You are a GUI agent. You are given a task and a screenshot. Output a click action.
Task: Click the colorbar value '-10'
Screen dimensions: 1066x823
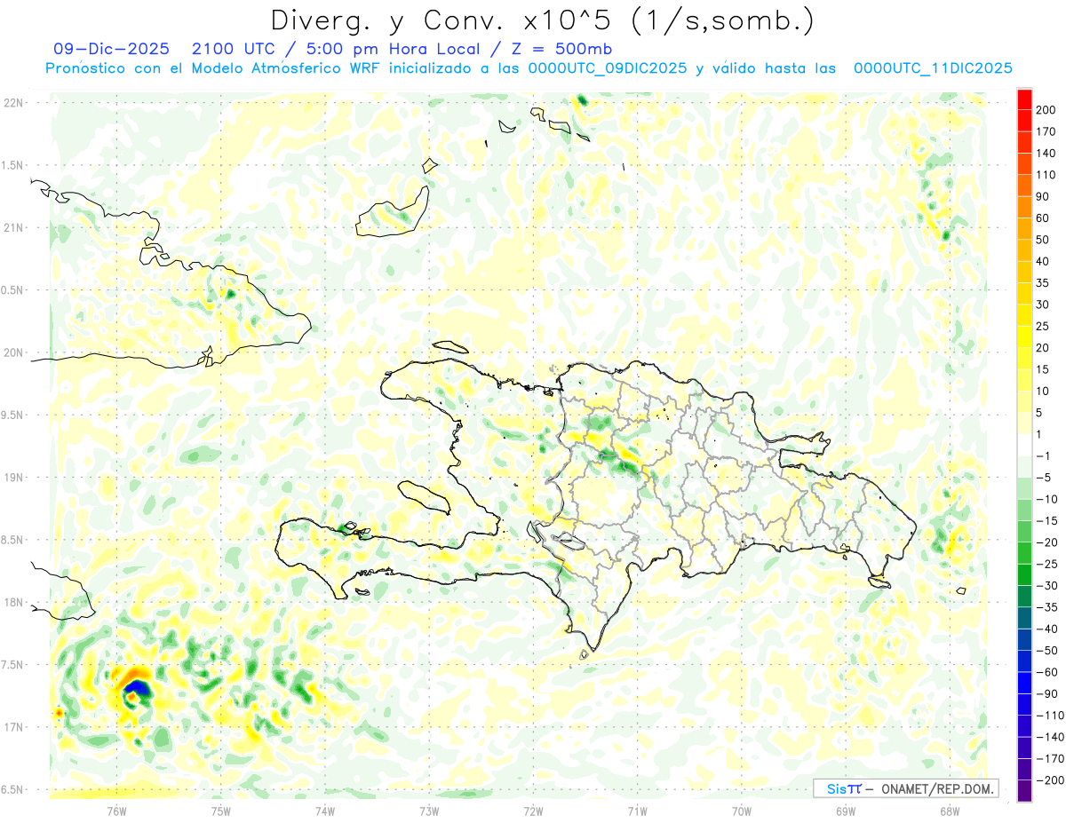[1047, 499]
